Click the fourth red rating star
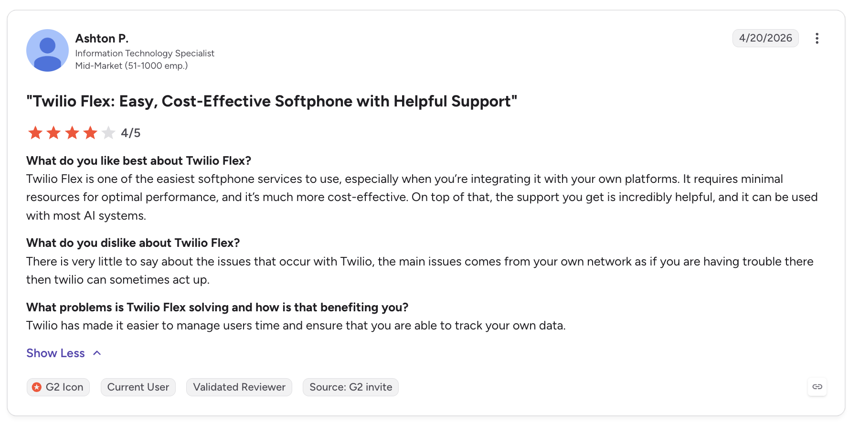This screenshot has width=849, height=424. (90, 133)
